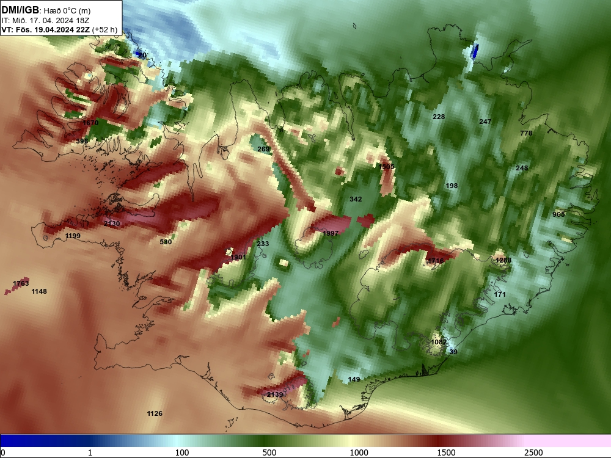Screen dimensions: 611x458
Task: Click the color scale label 500
Action: click(x=269, y=453)
